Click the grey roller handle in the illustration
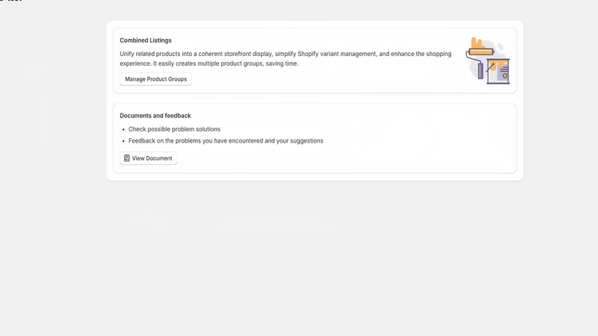Viewport: 598px width, 336px height. [481, 71]
